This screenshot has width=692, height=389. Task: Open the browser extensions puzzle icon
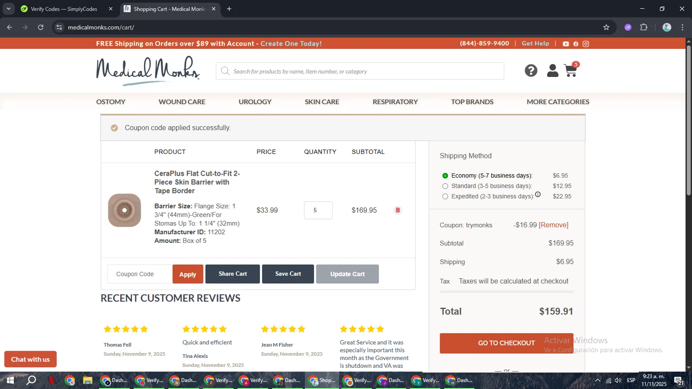[x=644, y=27]
